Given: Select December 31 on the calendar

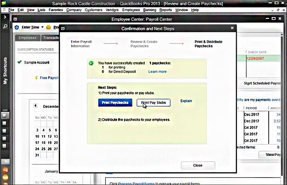Looking at the screenshot, I should [37, 155].
